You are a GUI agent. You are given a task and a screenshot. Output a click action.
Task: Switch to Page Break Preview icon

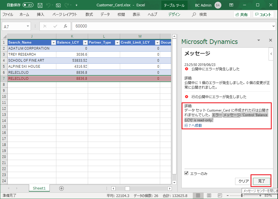[x=220, y=196]
